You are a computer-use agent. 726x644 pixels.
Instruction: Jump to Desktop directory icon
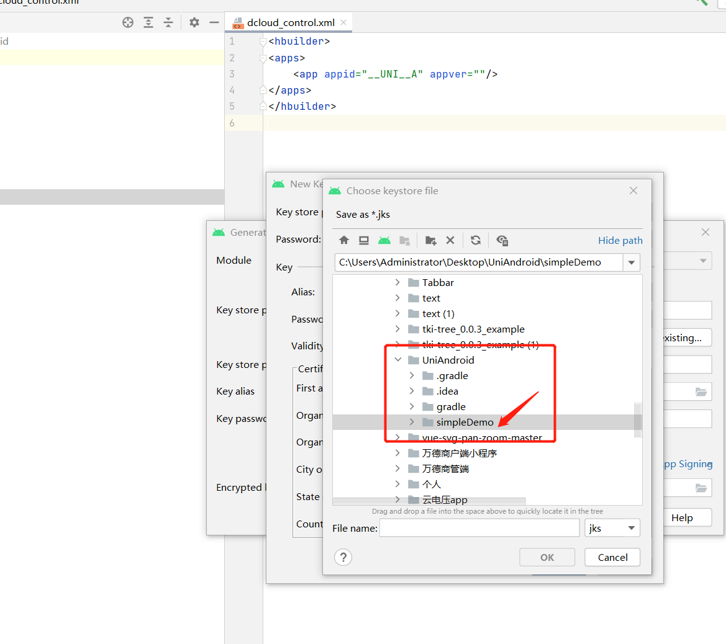pos(364,240)
